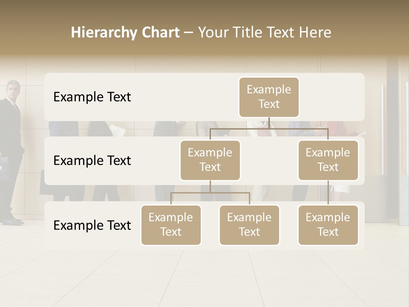Select the top-level root box of the hierarchy
Screen dimensions: 409x307
[269, 97]
